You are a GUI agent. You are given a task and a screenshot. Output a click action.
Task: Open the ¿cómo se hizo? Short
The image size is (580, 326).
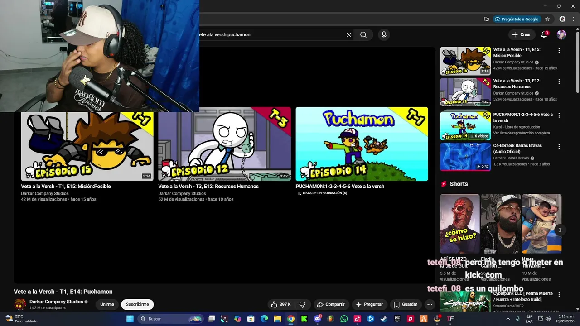pos(459,224)
